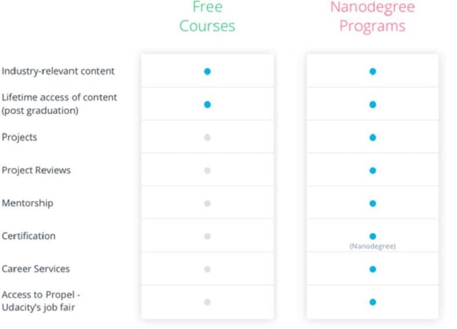Click the Free Courses column heading
This screenshot has width=457, height=329.
click(x=207, y=17)
